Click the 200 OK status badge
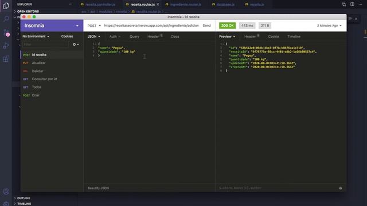Screen dimensions: 367x206 tap(227, 26)
